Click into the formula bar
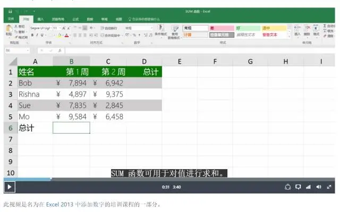The image size is (340, 212). (x=200, y=50)
